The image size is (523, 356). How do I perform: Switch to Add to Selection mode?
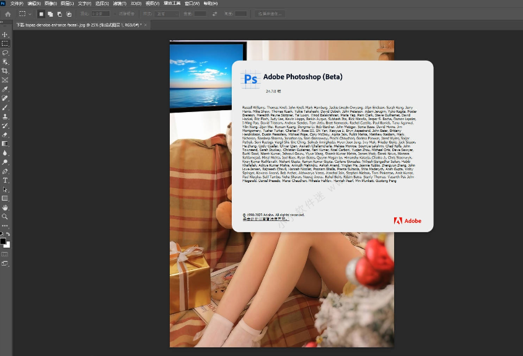point(50,14)
